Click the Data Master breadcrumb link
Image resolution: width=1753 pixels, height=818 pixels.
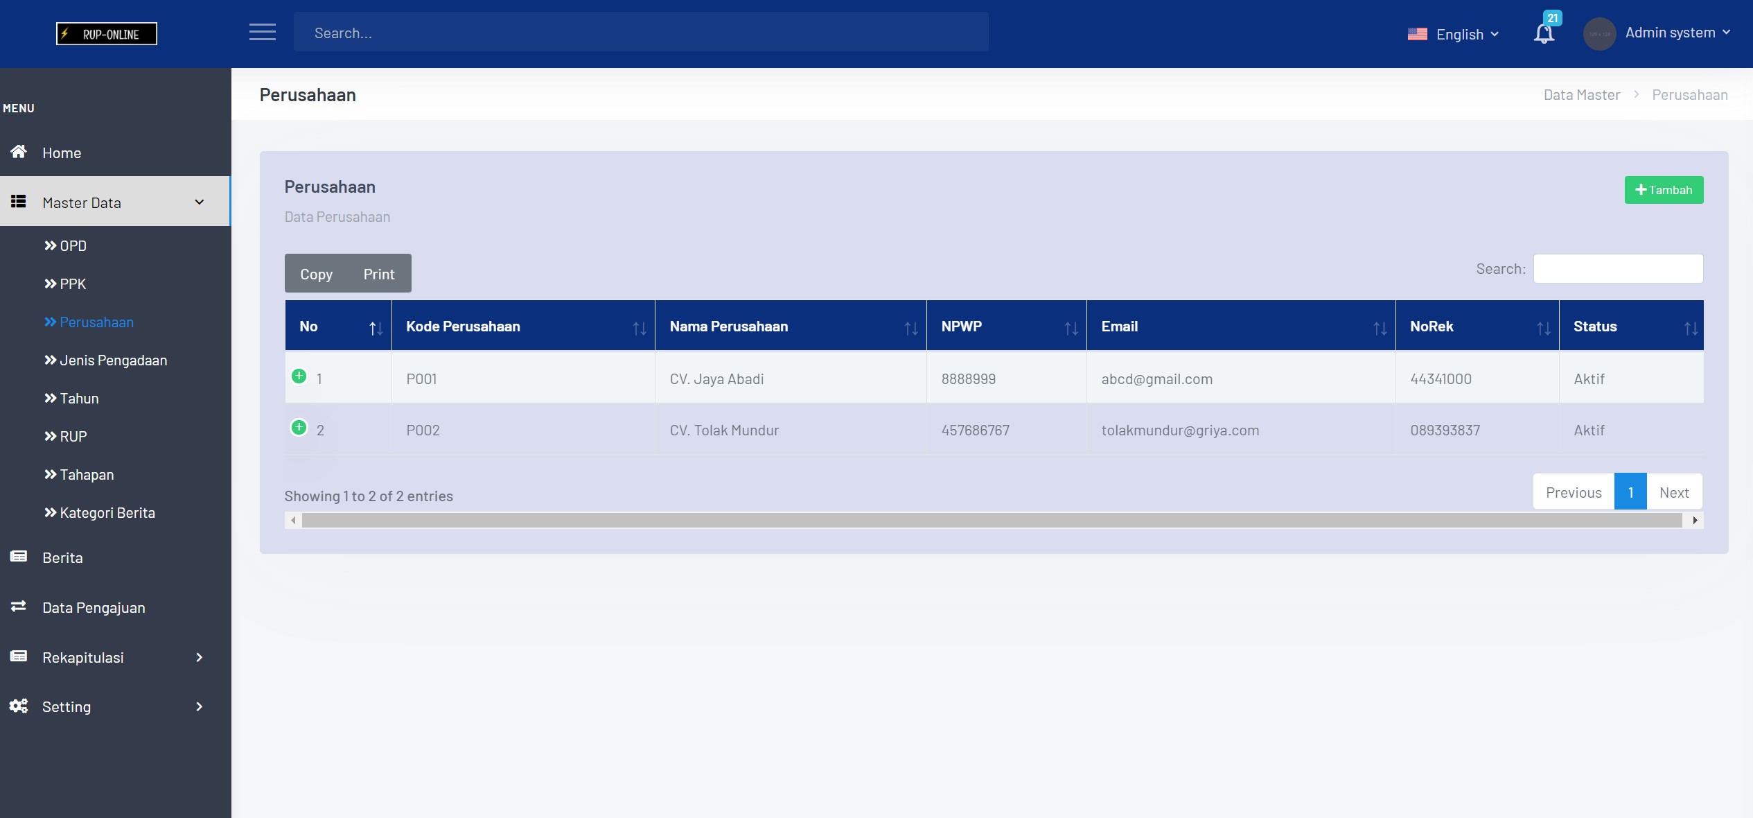coord(1581,95)
